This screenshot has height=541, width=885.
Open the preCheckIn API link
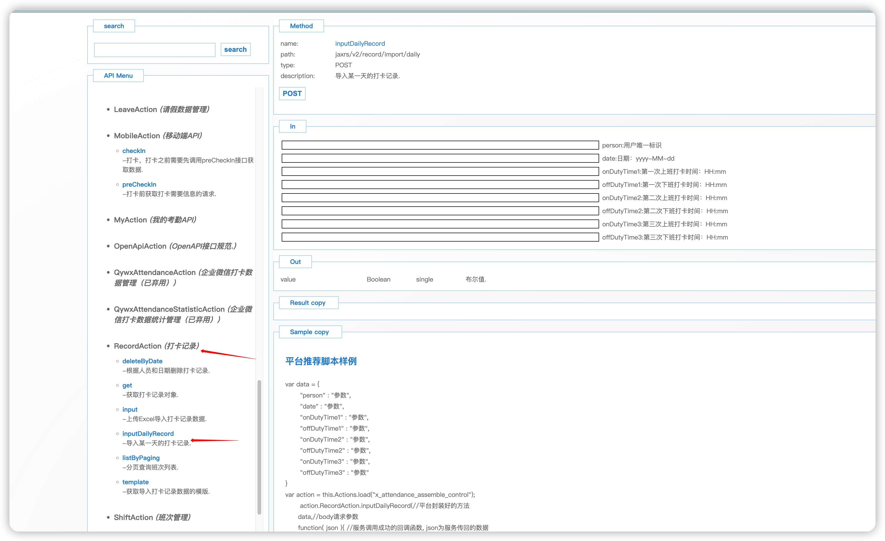139,184
